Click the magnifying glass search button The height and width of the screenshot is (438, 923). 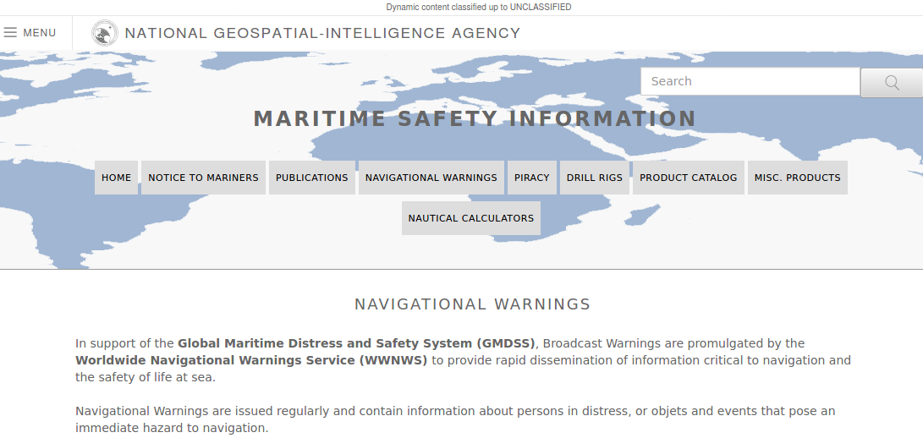[891, 82]
